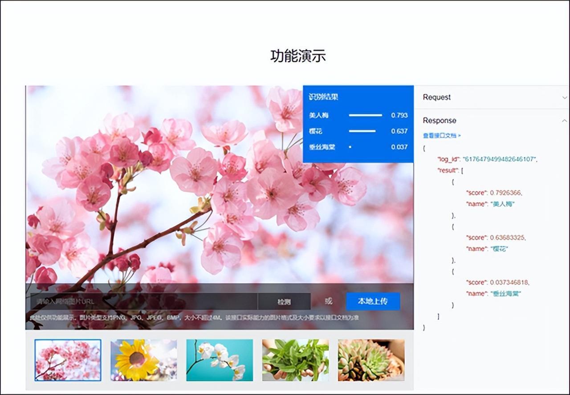Viewport: 570px width, 395px height.
Task: Pick the white orchid sample thumbnail
Action: [220, 360]
